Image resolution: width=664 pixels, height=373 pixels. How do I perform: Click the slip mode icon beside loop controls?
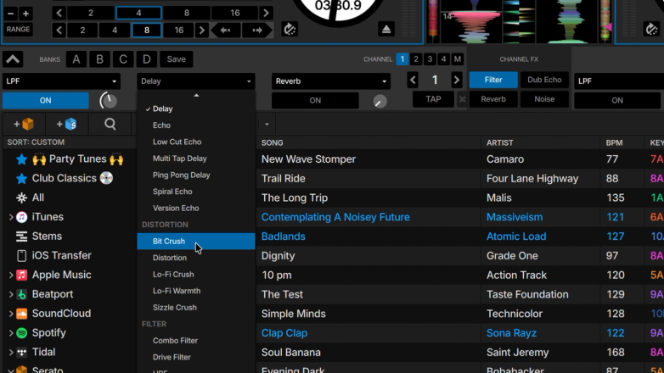tap(290, 29)
